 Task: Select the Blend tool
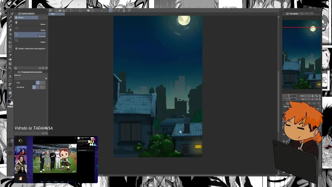point(10,42)
